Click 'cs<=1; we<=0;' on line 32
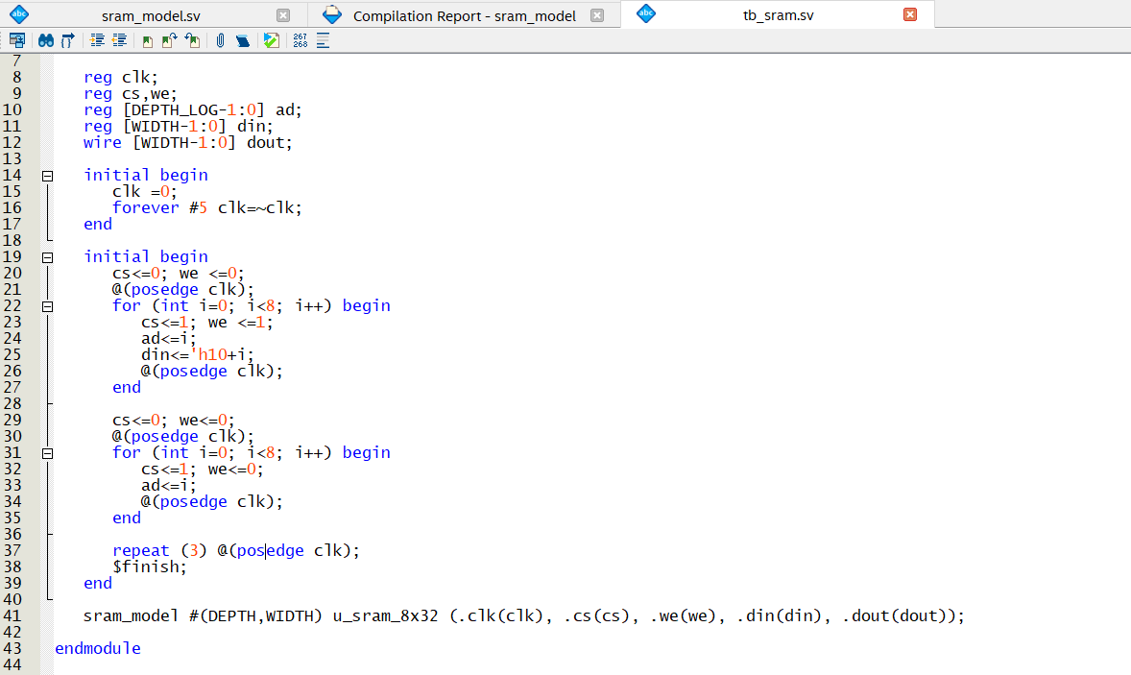This screenshot has width=1131, height=675. 202,469
